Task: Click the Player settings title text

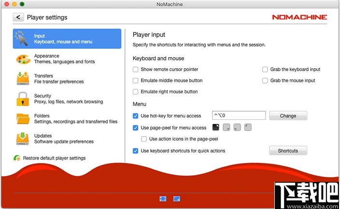Action: (x=47, y=17)
